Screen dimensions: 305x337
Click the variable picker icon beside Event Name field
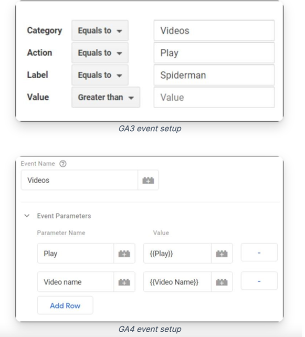[148, 180]
